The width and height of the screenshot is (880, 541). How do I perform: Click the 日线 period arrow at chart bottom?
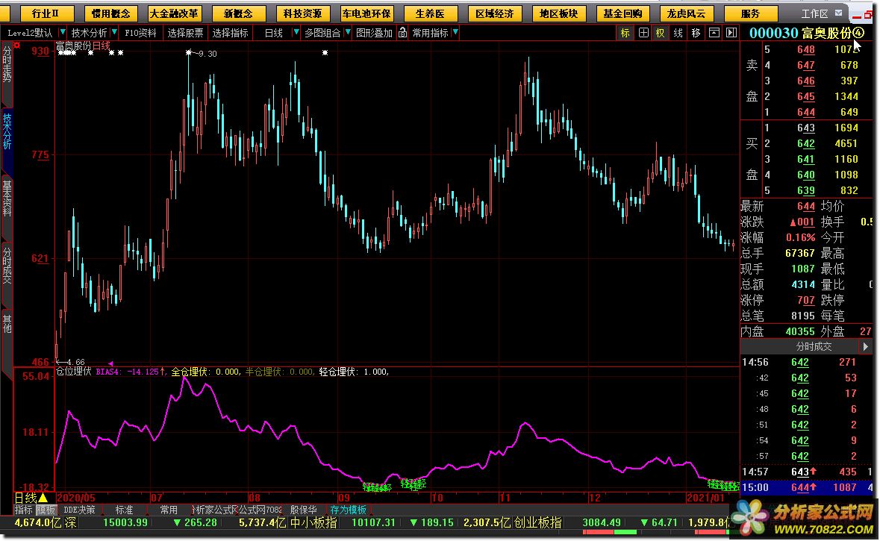click(x=43, y=498)
